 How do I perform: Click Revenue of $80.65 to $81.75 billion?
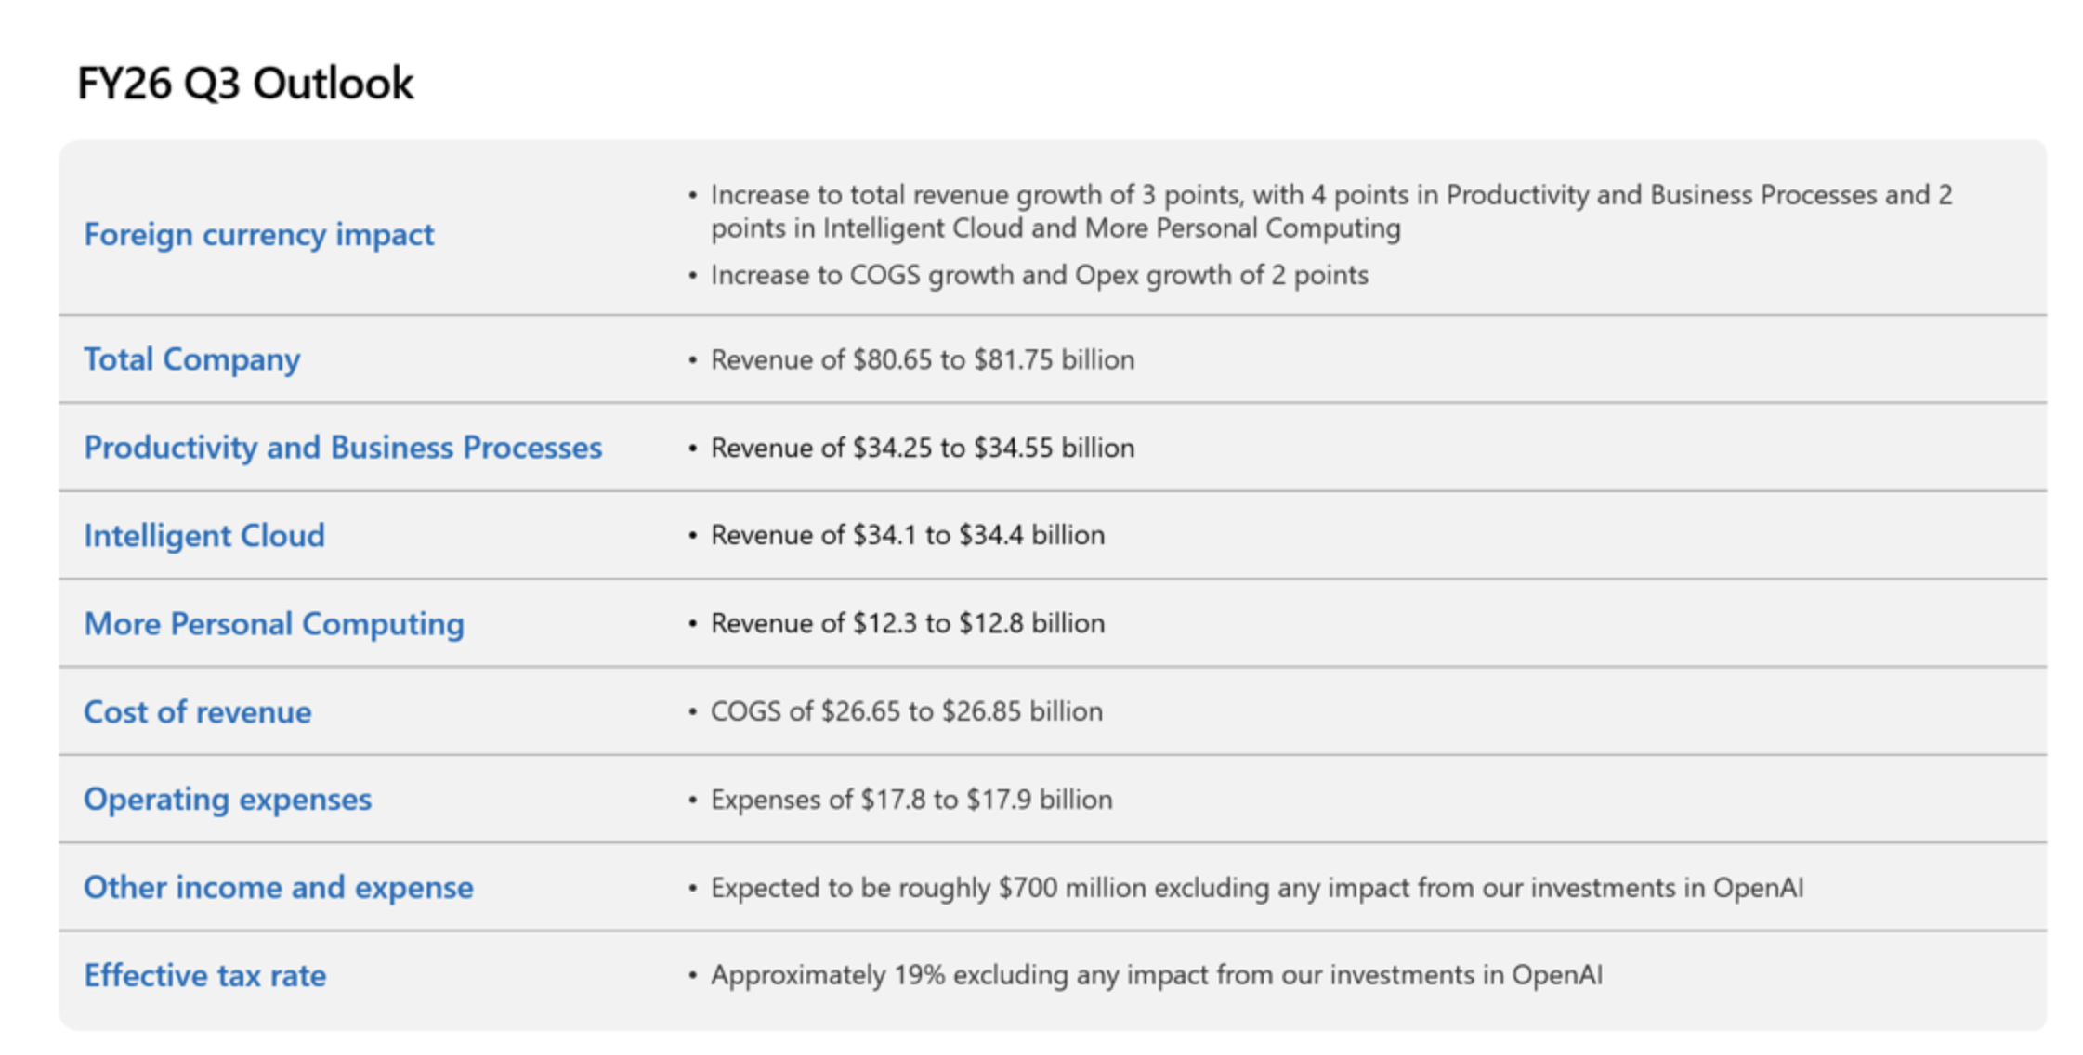tap(922, 359)
